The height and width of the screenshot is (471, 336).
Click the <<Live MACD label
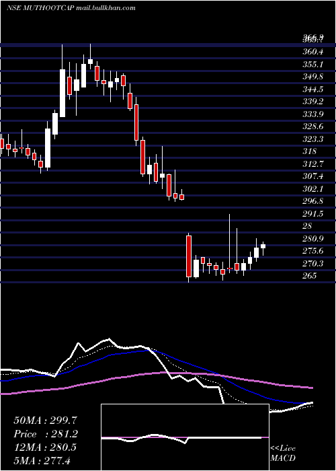pyautogui.click(x=283, y=454)
